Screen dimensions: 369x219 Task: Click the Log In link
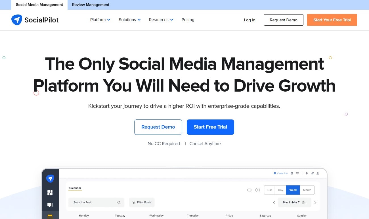pos(250,20)
